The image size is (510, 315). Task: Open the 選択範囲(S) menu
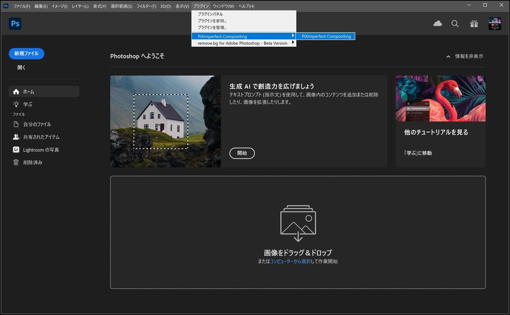coord(122,6)
